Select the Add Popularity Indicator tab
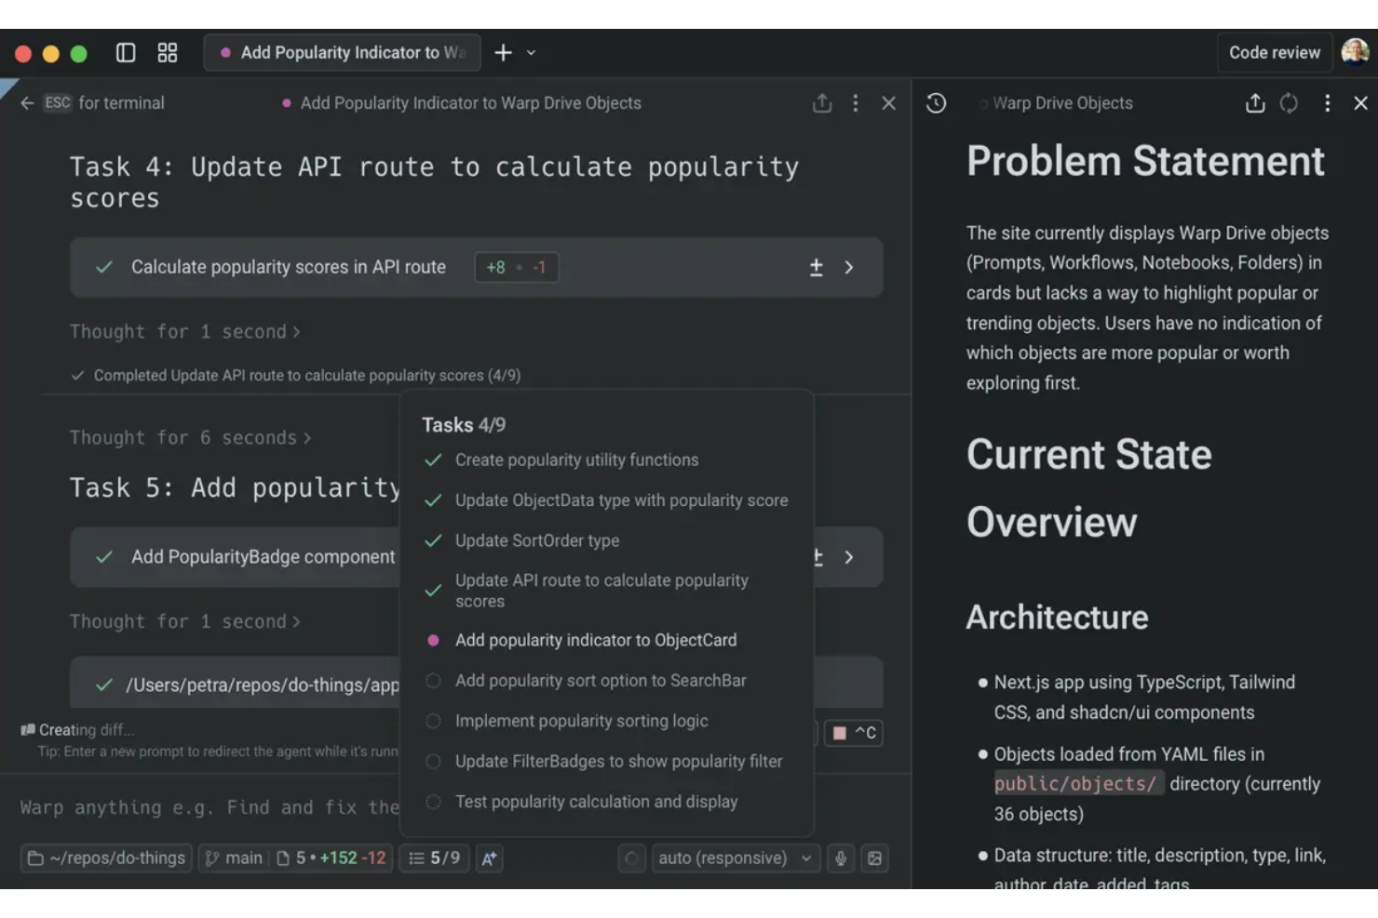Image resolution: width=1378 pixels, height=918 pixels. tap(343, 53)
